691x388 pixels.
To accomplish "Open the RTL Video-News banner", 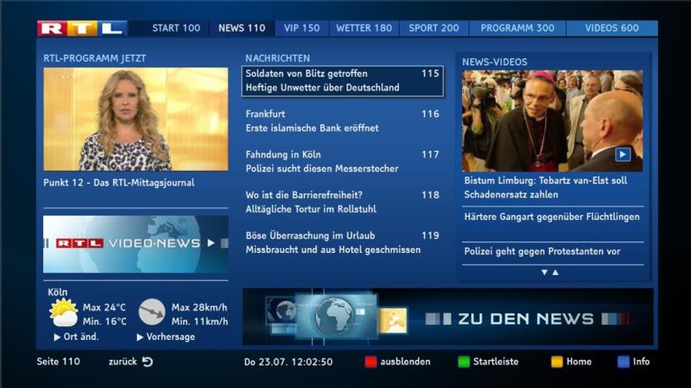I will point(136,244).
